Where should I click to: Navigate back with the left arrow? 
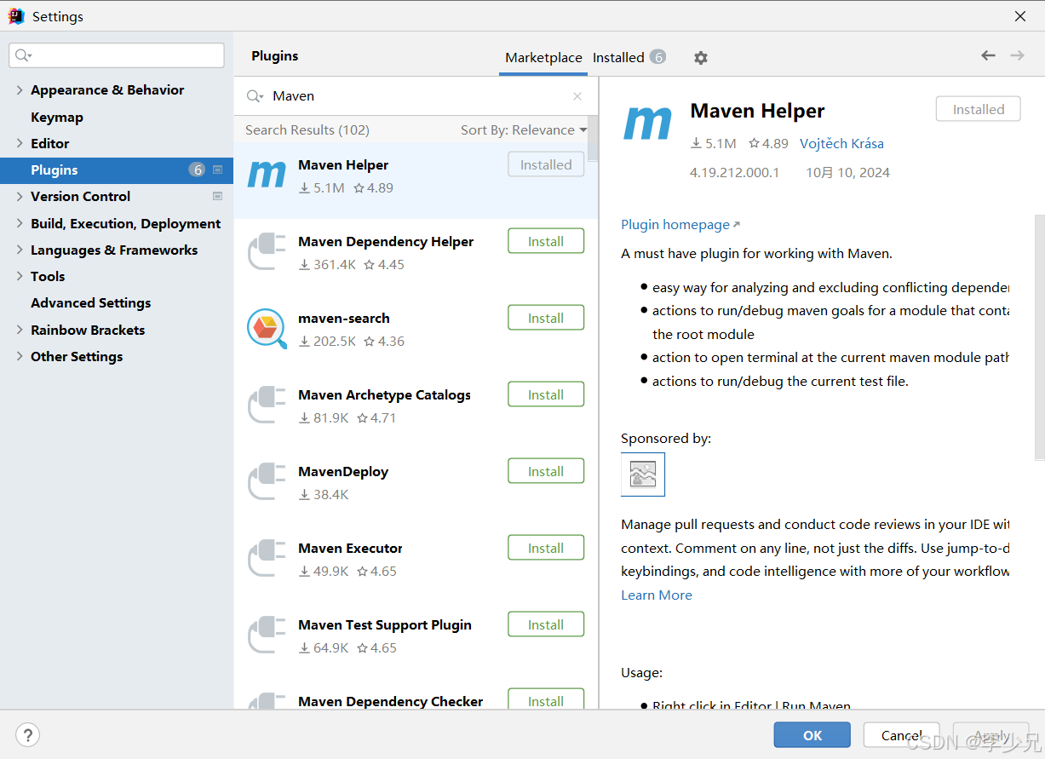[x=988, y=55]
